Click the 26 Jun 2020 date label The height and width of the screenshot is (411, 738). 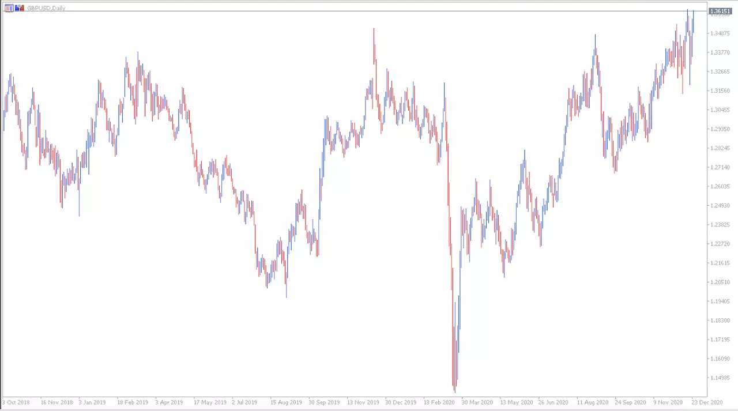pos(553,402)
